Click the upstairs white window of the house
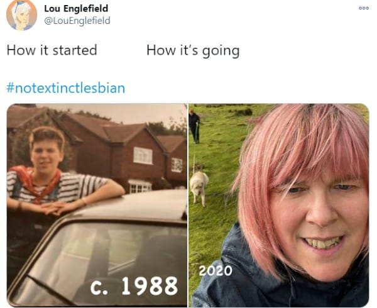The width and height of the screenshot is (377, 308). pos(143,155)
